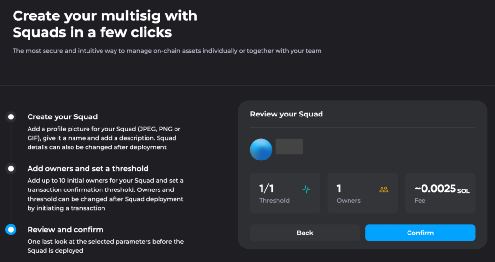Open Add owners and set a threshold step
Screen dimensions: 495x262
[x=88, y=169]
